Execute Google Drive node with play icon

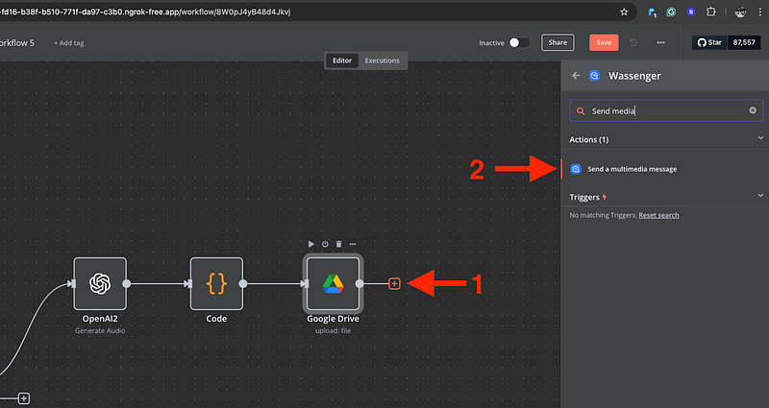[311, 244]
